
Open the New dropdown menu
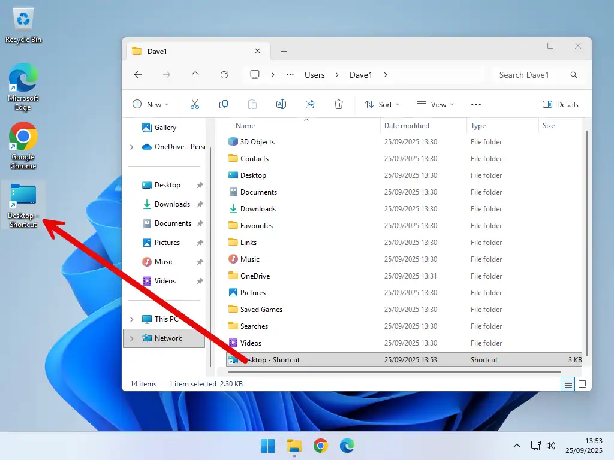pyautogui.click(x=151, y=104)
